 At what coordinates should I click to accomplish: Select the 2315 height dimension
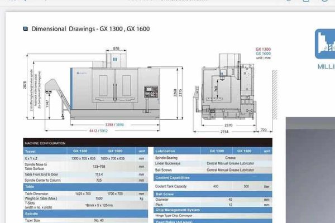point(180,93)
